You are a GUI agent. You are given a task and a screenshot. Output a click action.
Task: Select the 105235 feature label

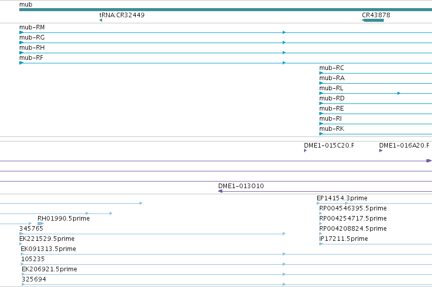[x=33, y=259]
